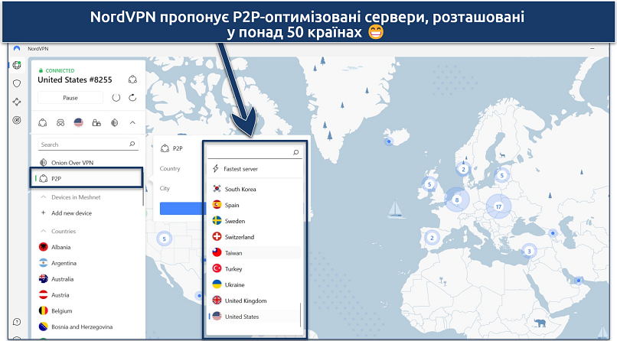Open the Threat Protection shield icon in sidebar
The height and width of the screenshot is (341, 617).
click(x=17, y=83)
